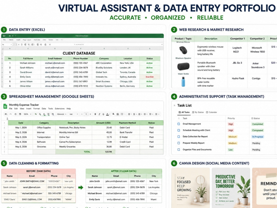Screen dimensions: 277x208
Task: Toggle Bold in the Sheets toolbar
Action: [95, 114]
